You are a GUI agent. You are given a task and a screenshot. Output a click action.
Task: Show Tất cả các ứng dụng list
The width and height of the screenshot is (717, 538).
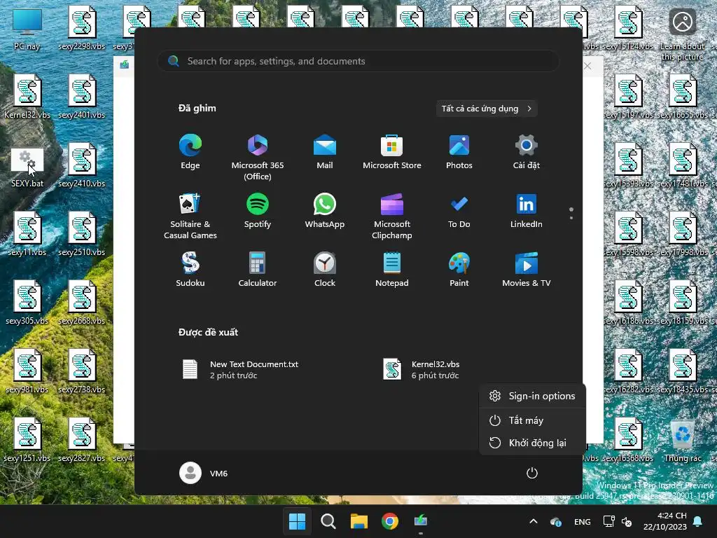pos(486,109)
